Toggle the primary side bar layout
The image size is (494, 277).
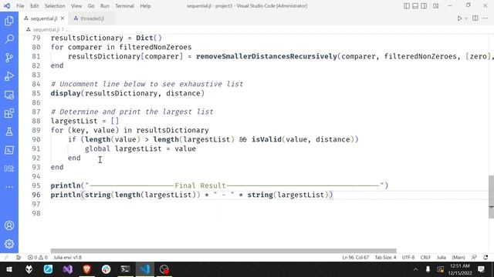tap(407, 6)
